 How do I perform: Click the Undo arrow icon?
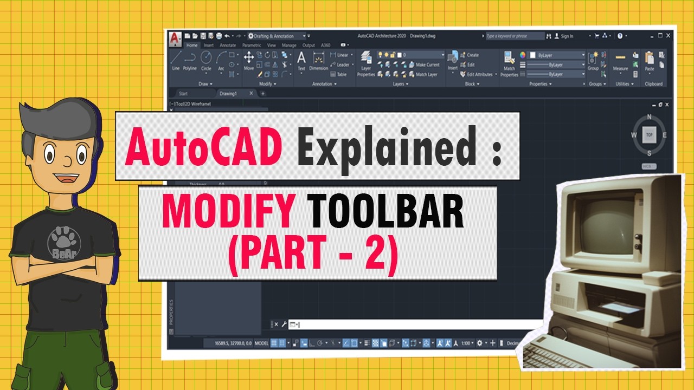click(x=227, y=36)
